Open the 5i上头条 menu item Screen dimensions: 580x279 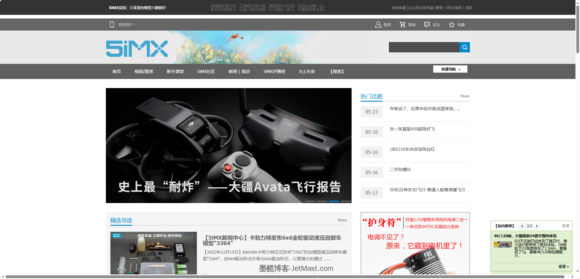(x=307, y=71)
